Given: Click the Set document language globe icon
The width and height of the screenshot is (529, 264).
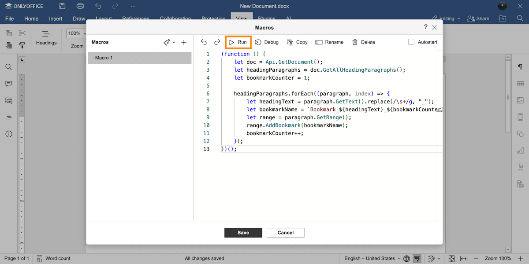Looking at the screenshot, I should click(406, 259).
